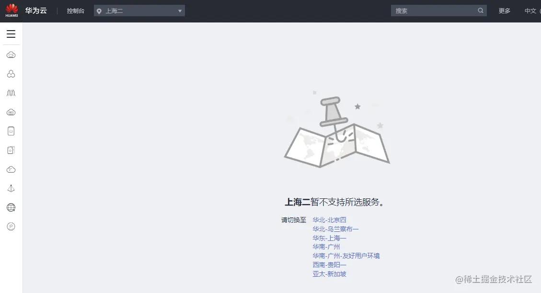The width and height of the screenshot is (541, 293).
Task: Open the single cloud backup document icon
Action: click(x=11, y=131)
